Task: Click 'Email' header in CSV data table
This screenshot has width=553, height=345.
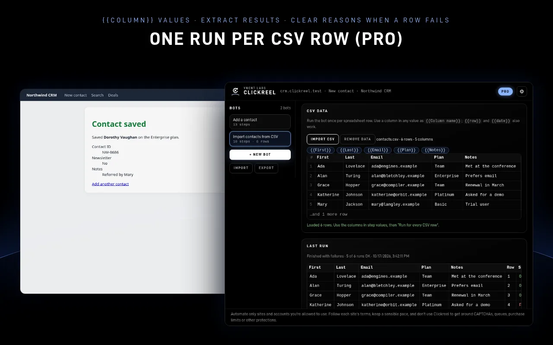Action: 377,157
